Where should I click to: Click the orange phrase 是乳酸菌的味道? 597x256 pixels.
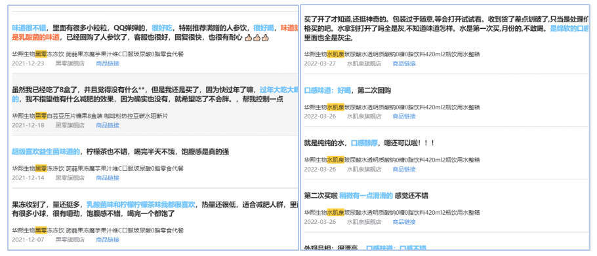(36, 37)
